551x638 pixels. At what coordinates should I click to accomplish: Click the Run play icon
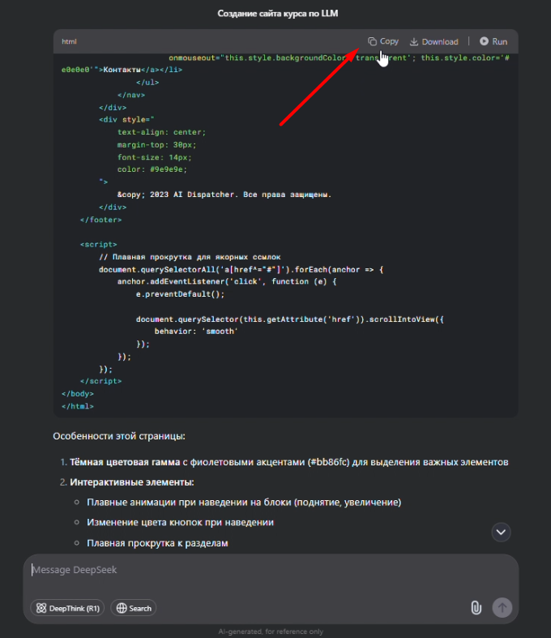[x=484, y=41]
